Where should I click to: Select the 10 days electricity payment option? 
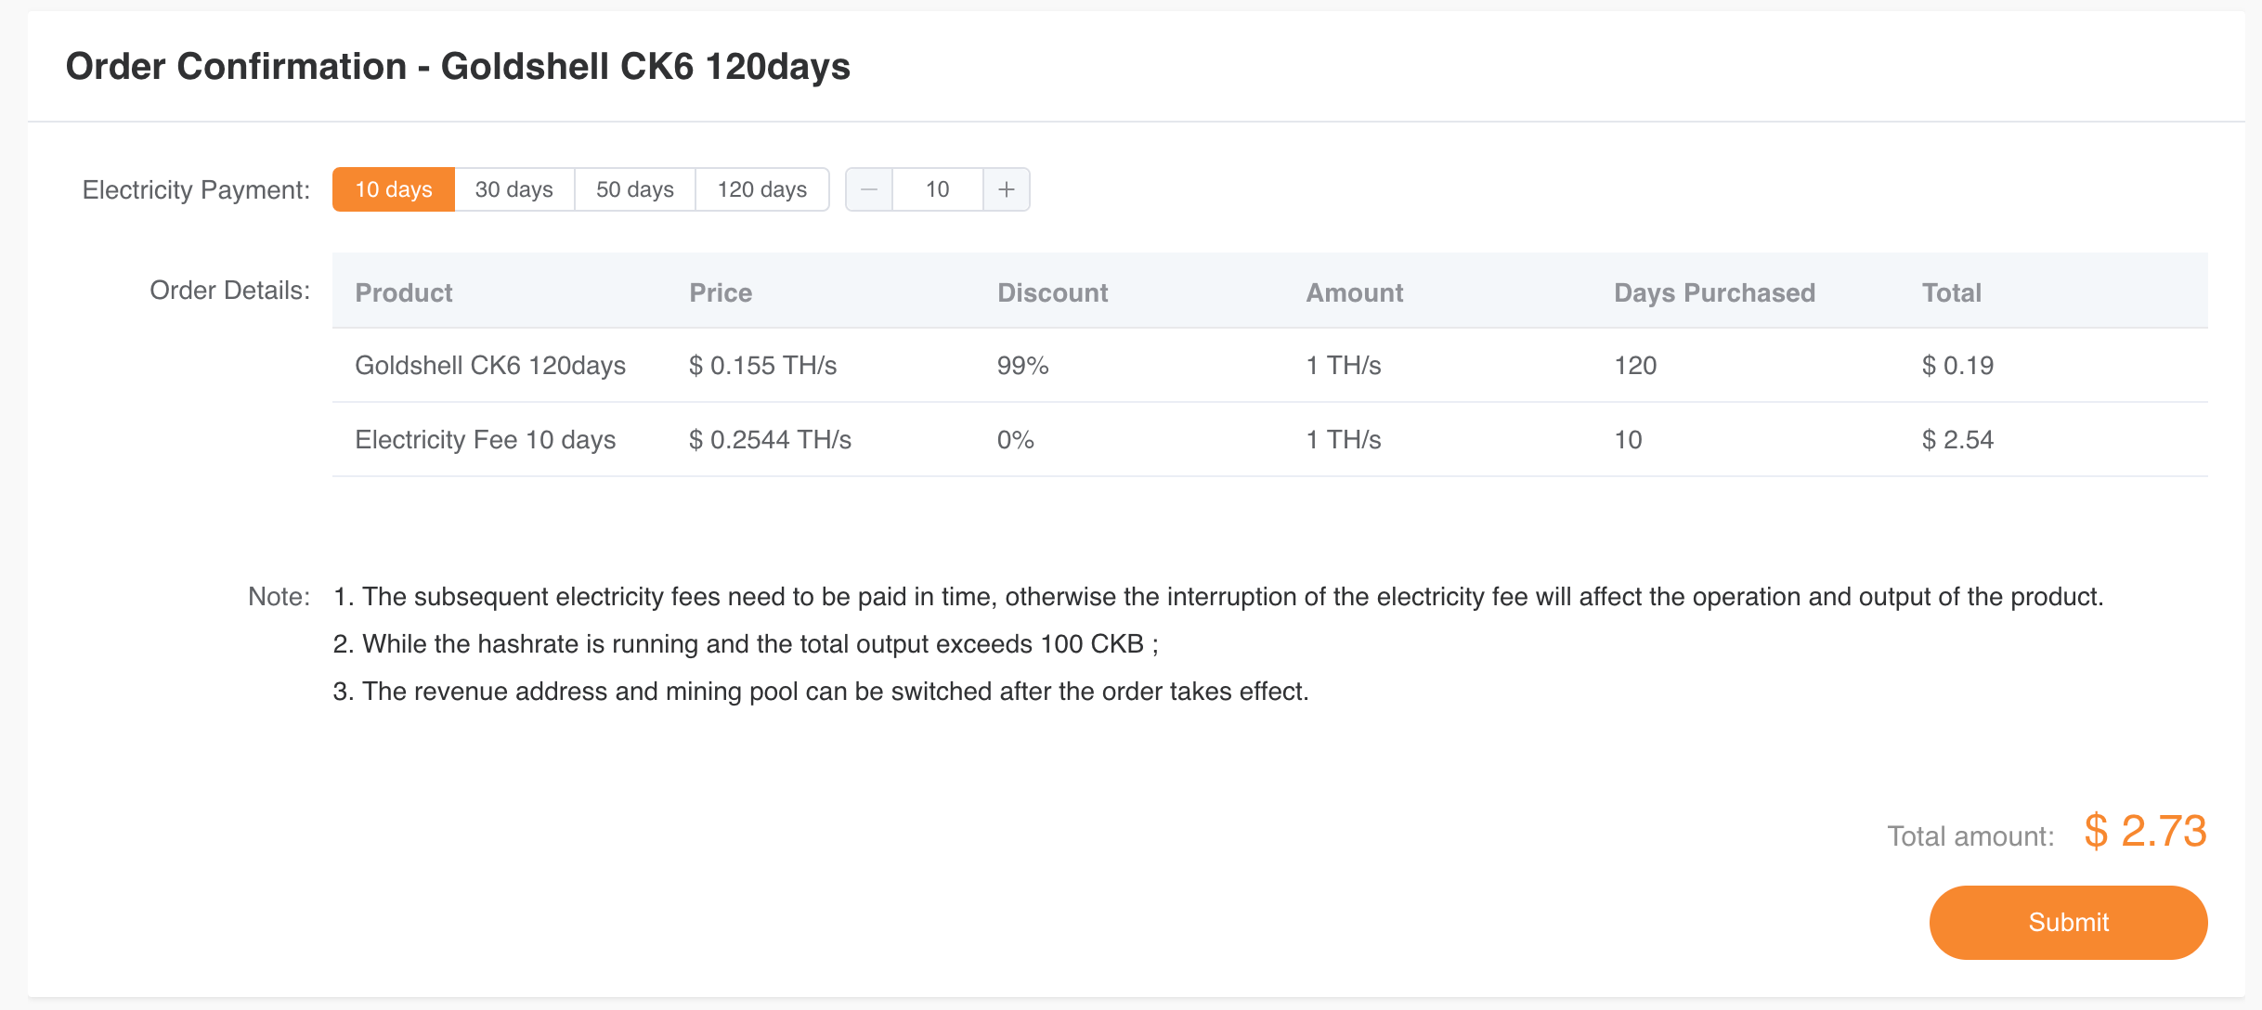click(x=394, y=189)
